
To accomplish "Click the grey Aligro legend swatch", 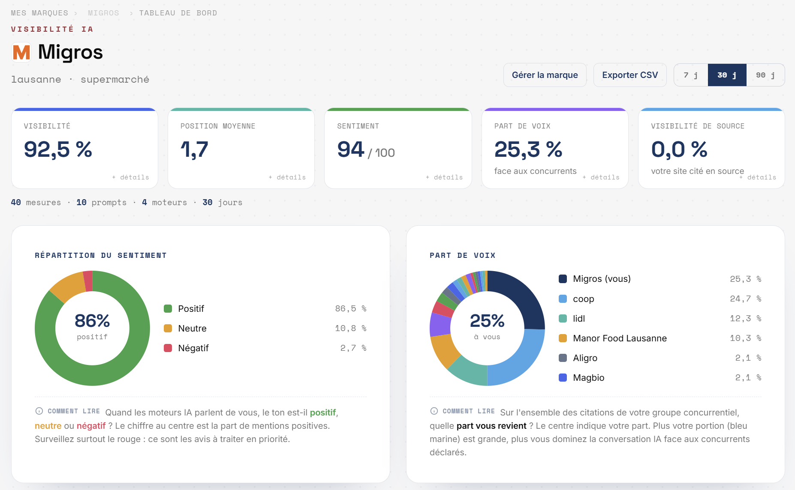I will coord(563,358).
